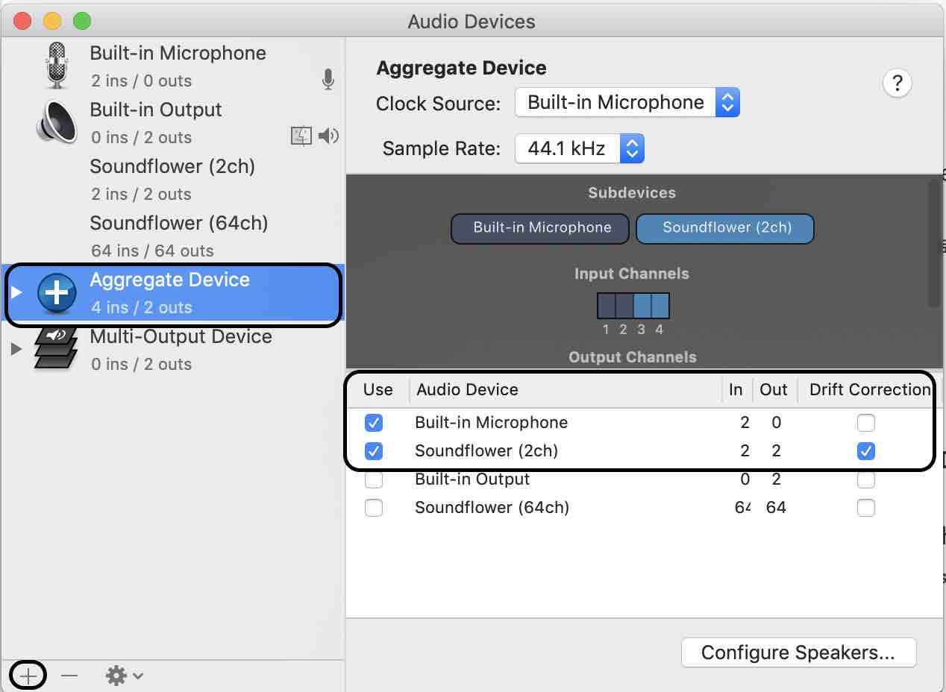Enable Drift Correction for Soundflower (64ch)
This screenshot has width=946, height=692.
(x=866, y=508)
